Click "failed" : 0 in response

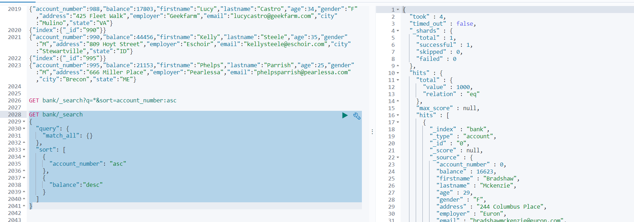(x=437, y=59)
